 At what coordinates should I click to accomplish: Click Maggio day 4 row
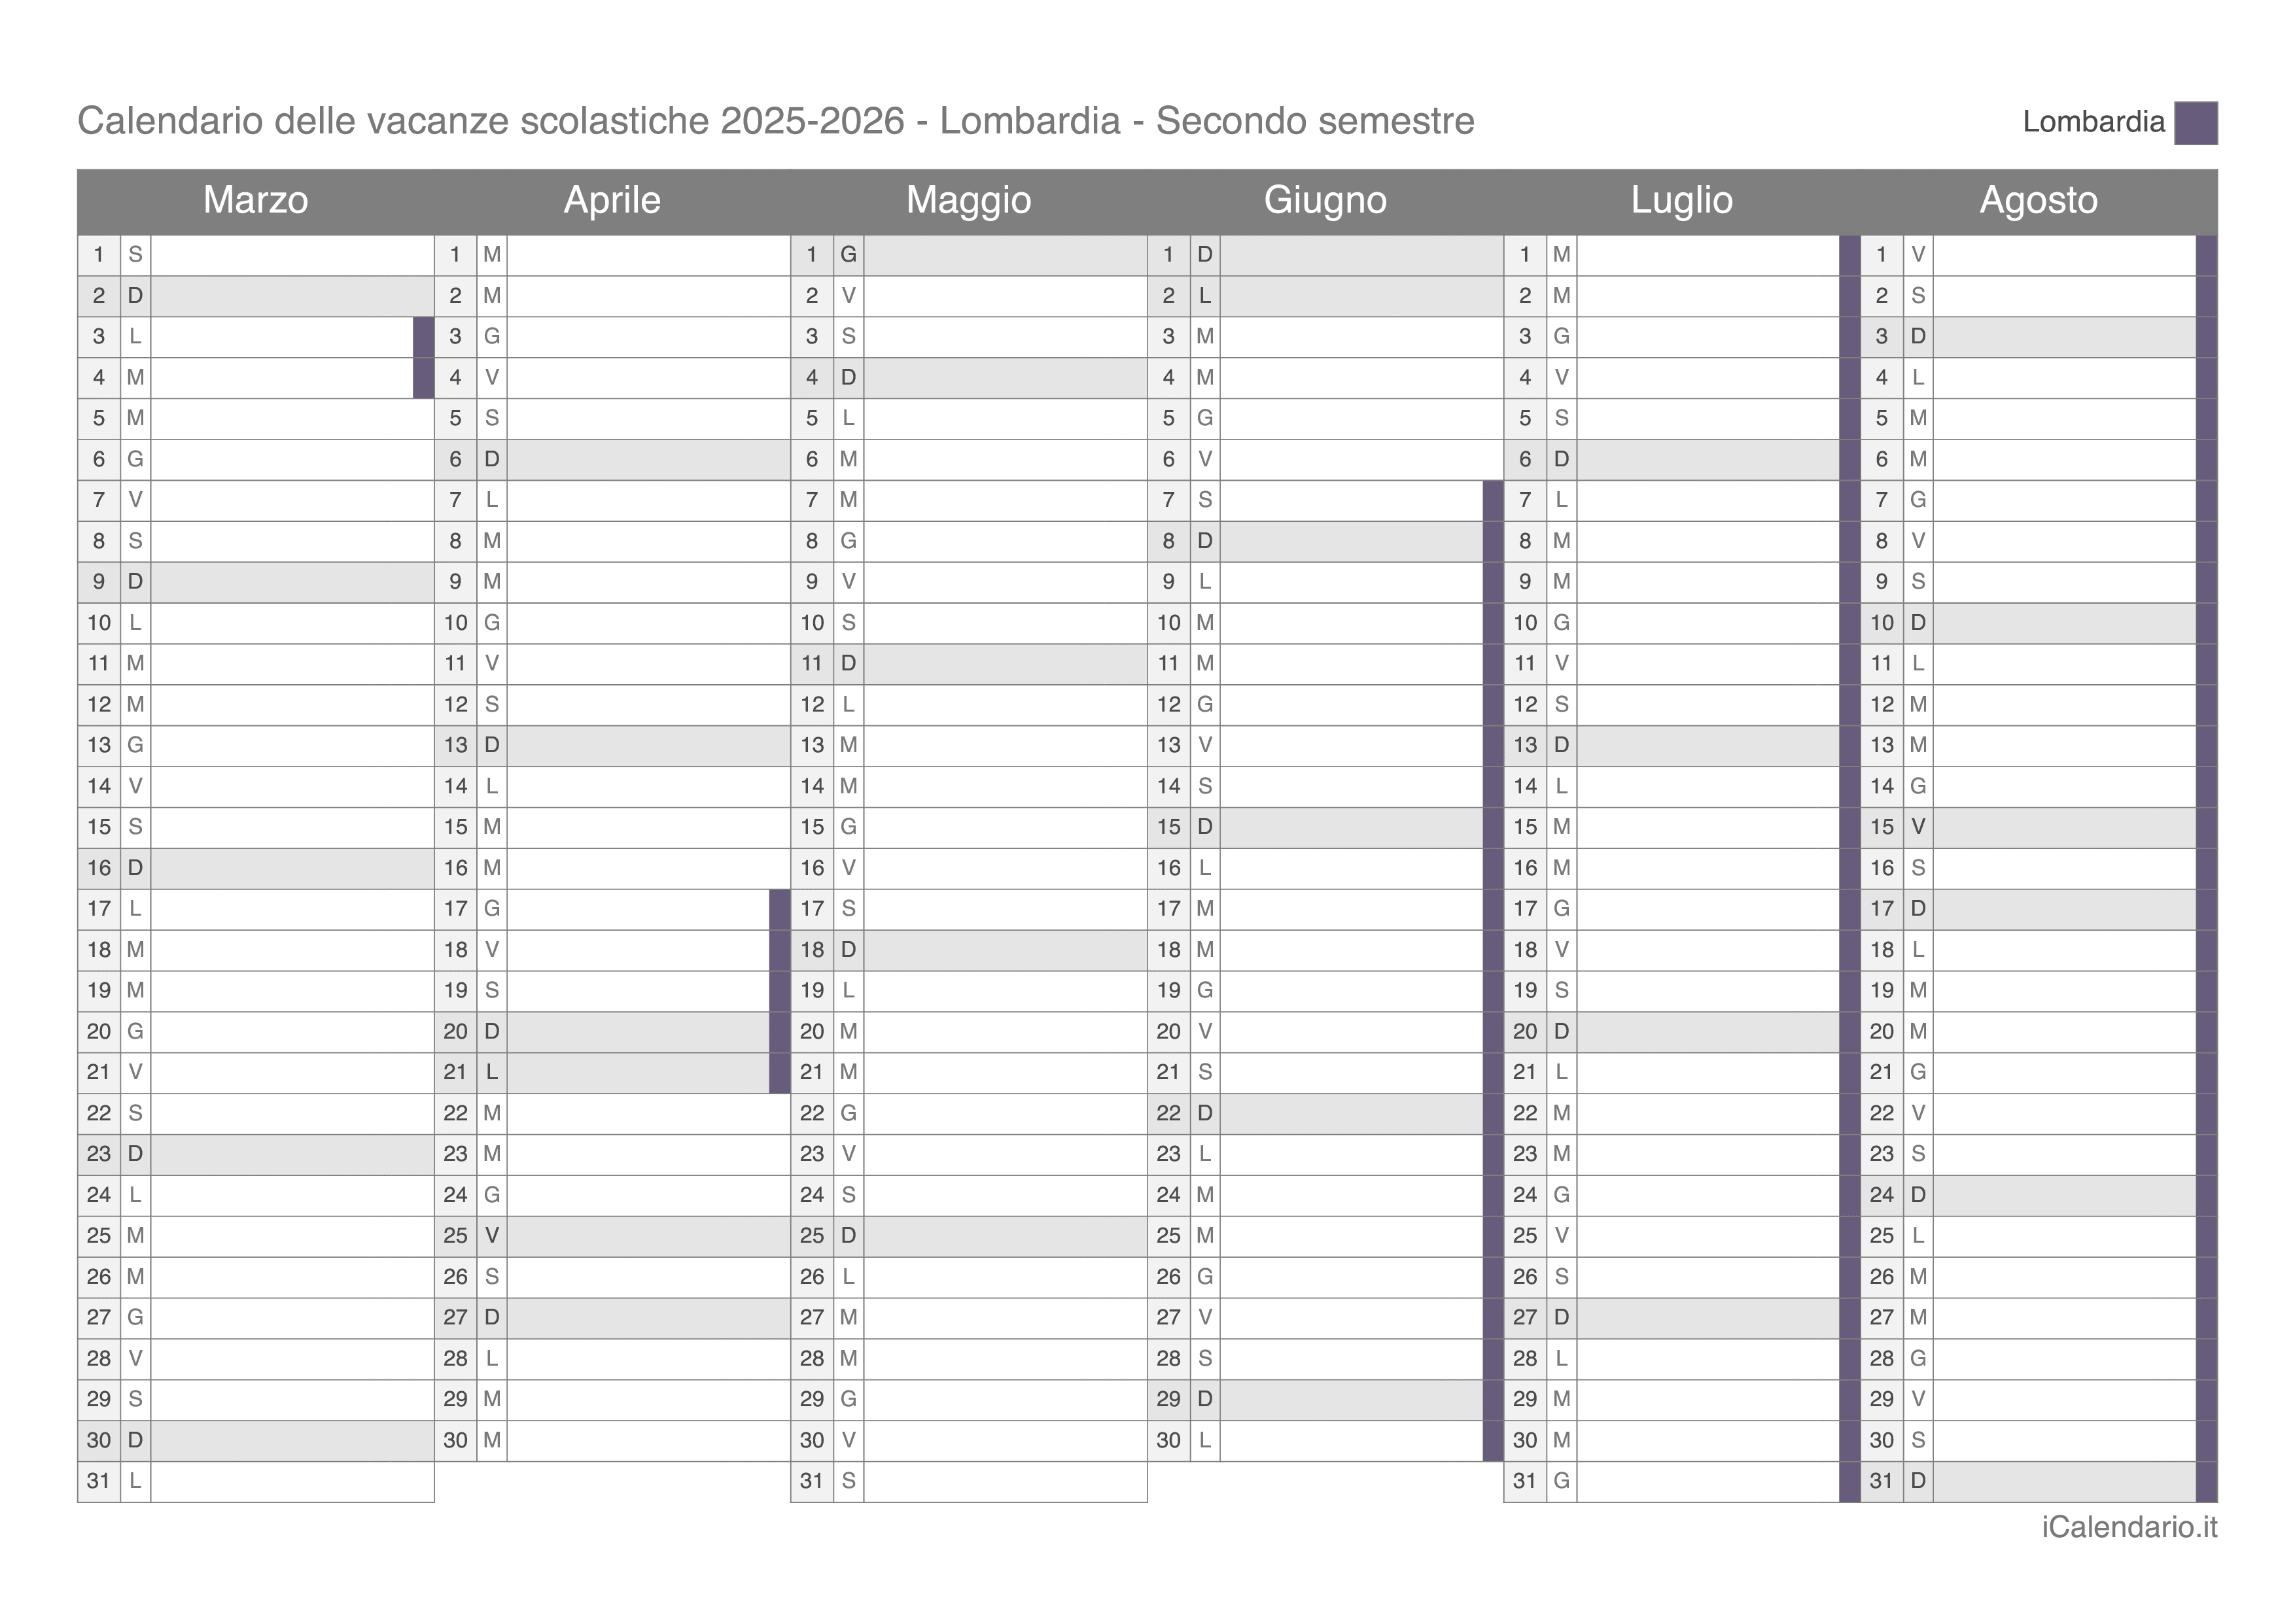tap(969, 378)
